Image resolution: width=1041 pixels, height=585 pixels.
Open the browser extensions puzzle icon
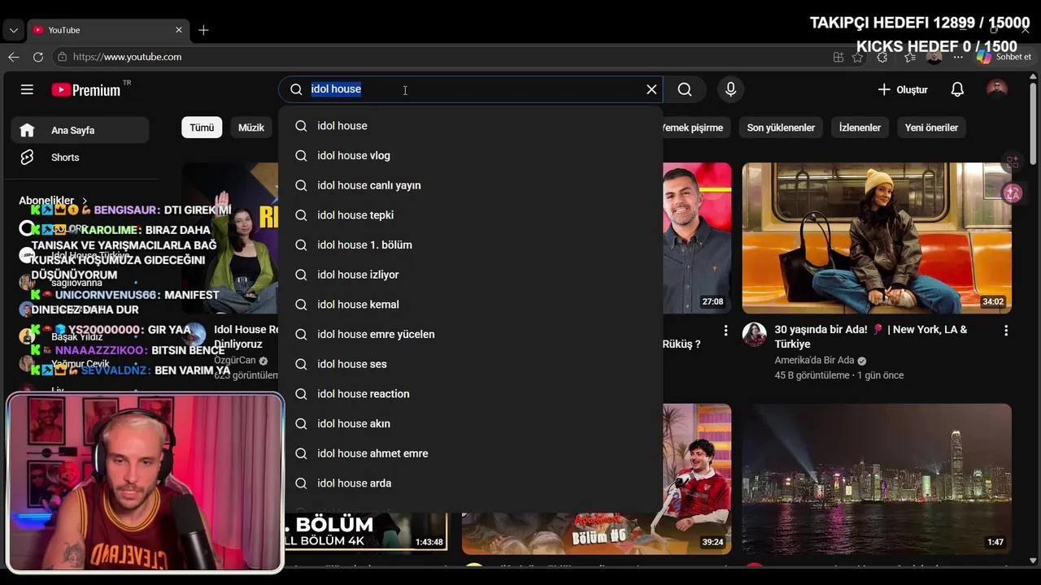[x=882, y=57]
